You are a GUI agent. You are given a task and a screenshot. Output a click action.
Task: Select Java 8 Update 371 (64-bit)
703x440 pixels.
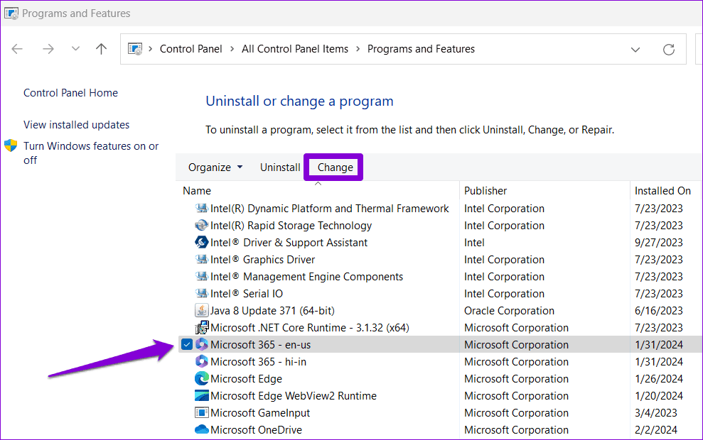pyautogui.click(x=272, y=311)
